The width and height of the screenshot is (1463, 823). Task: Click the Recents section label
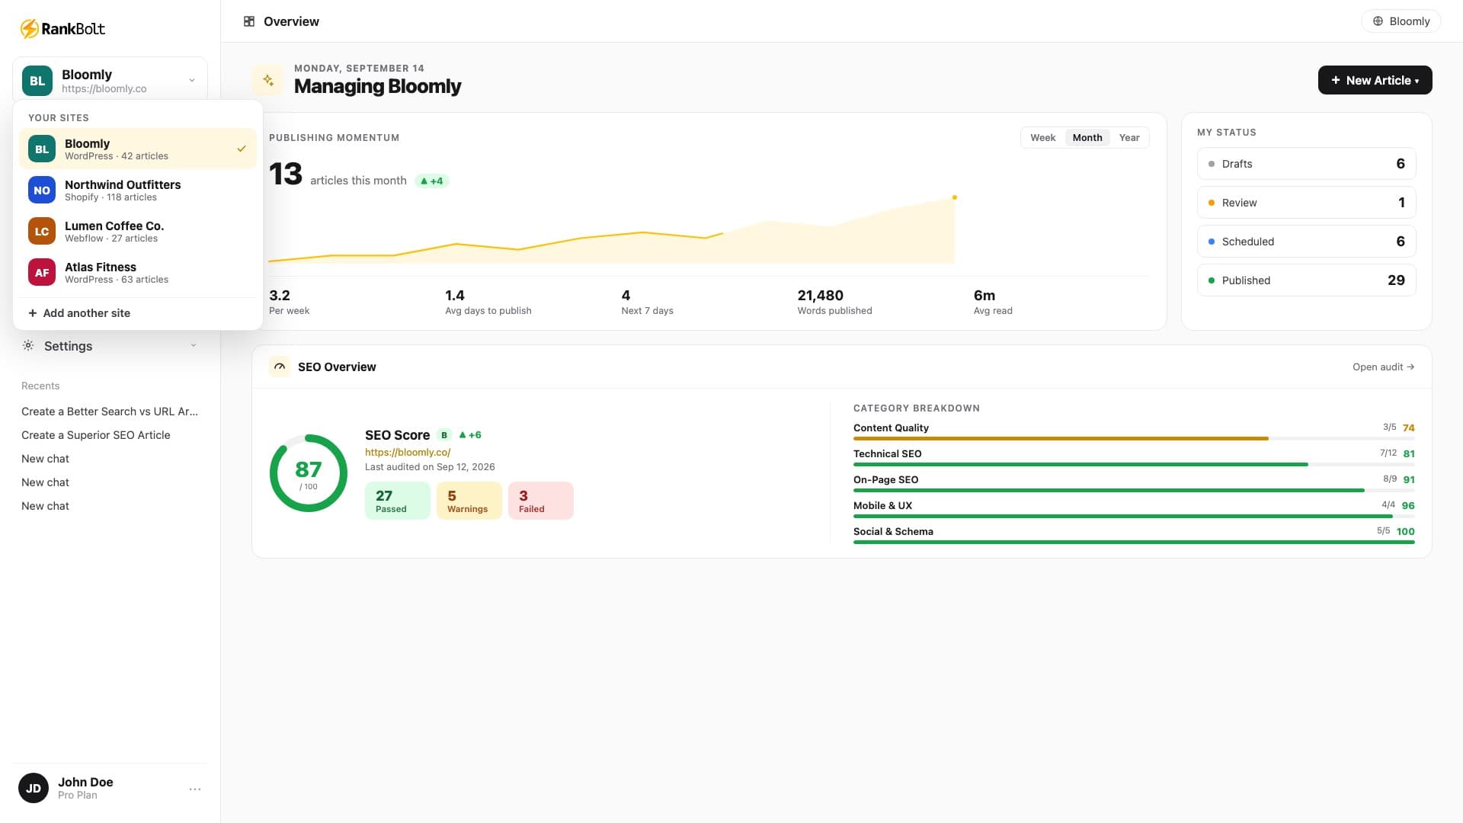point(40,386)
